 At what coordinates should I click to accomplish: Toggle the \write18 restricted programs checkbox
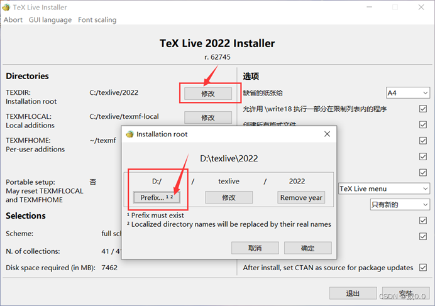423,109
